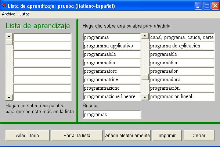The width and height of the screenshot is (220, 147).
Task: Click Borrar la lista button
Action: (77, 136)
